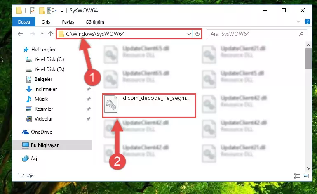Screen dimensions: 317x194
Task: Go up one folder level
Action: coord(51,34)
